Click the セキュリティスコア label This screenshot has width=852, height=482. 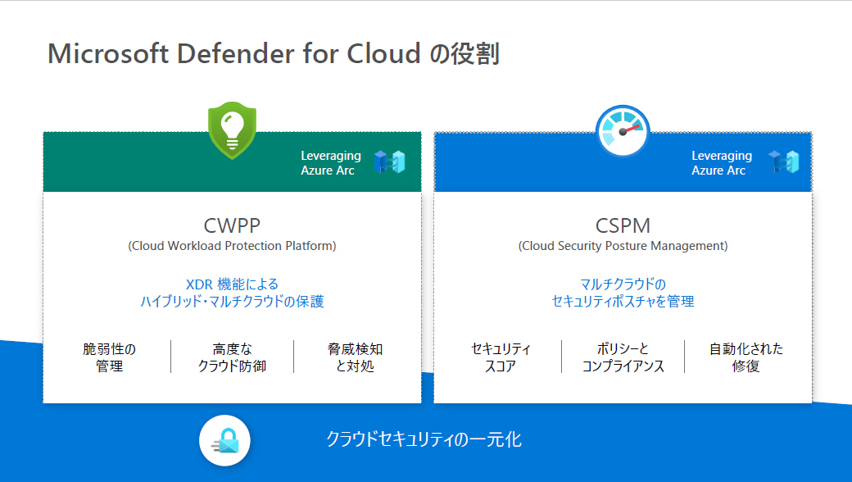coord(501,357)
